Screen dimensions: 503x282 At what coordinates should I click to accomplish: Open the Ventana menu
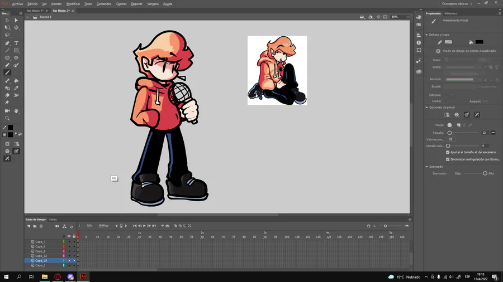point(153,4)
